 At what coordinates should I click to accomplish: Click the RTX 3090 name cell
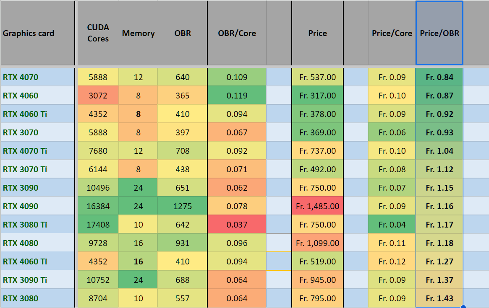pyautogui.click(x=37, y=188)
